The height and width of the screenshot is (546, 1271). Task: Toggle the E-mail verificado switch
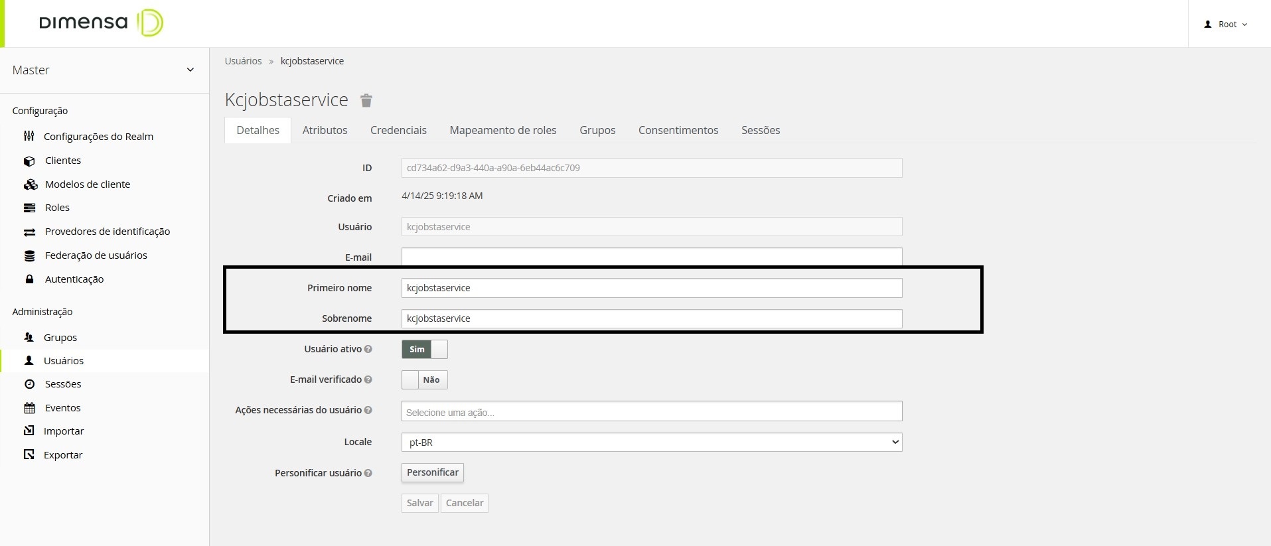point(425,379)
